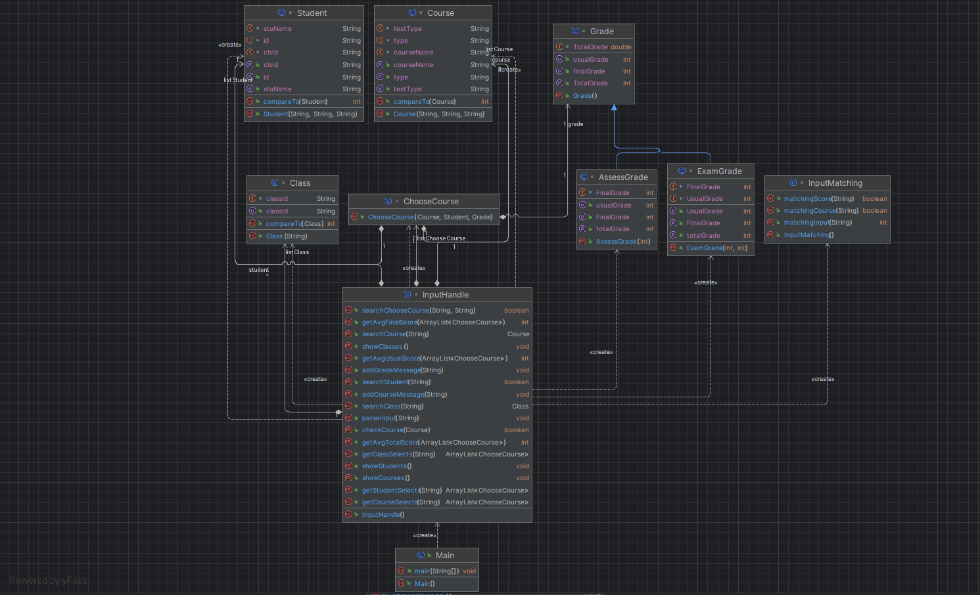Click the class icon next to InputMatching

point(793,183)
